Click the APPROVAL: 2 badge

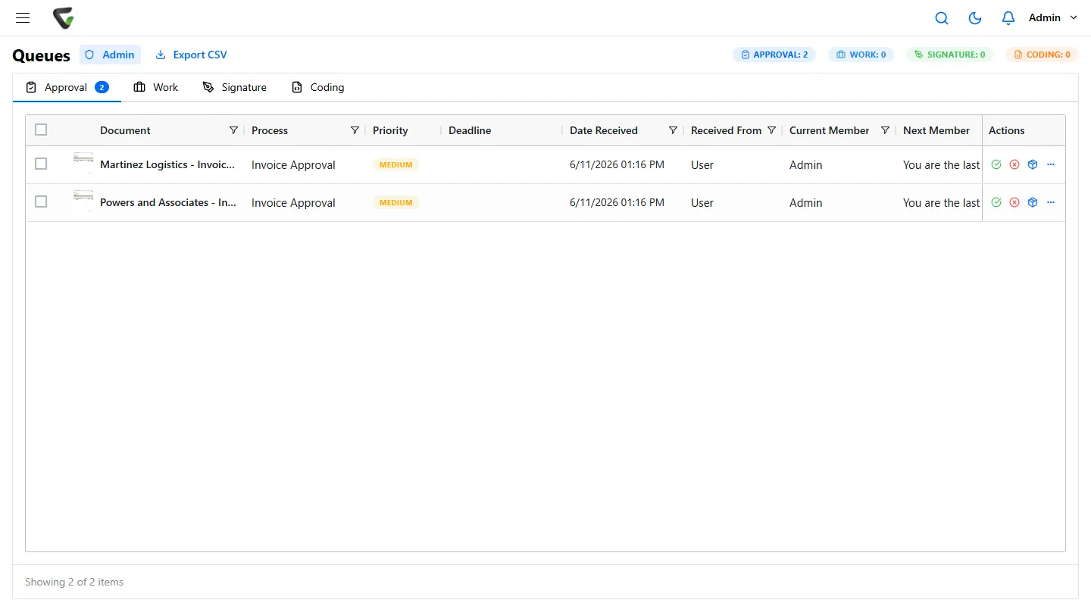774,55
